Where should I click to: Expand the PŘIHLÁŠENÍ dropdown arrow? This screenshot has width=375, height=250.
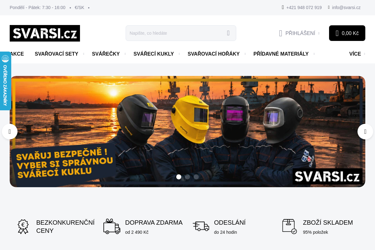pos(319,33)
